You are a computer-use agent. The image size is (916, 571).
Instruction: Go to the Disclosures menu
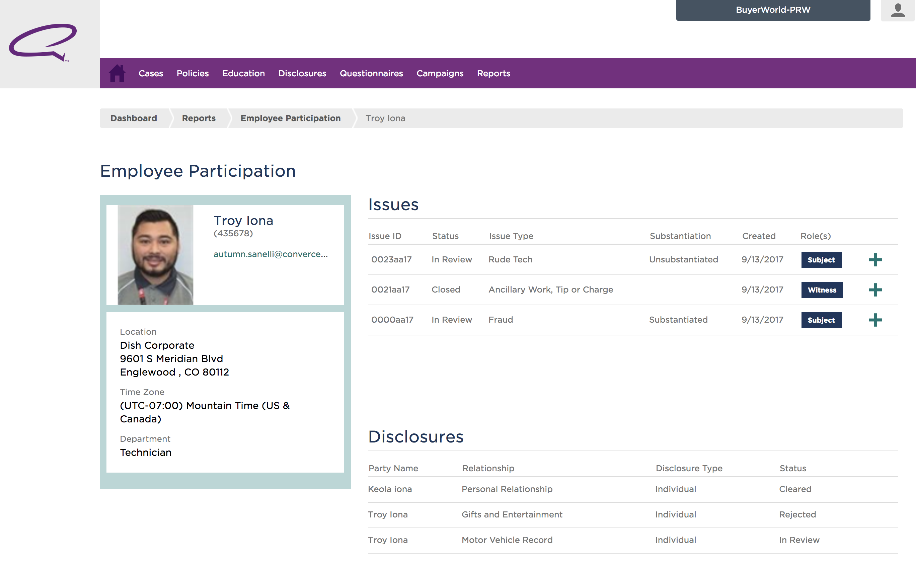pos(302,73)
